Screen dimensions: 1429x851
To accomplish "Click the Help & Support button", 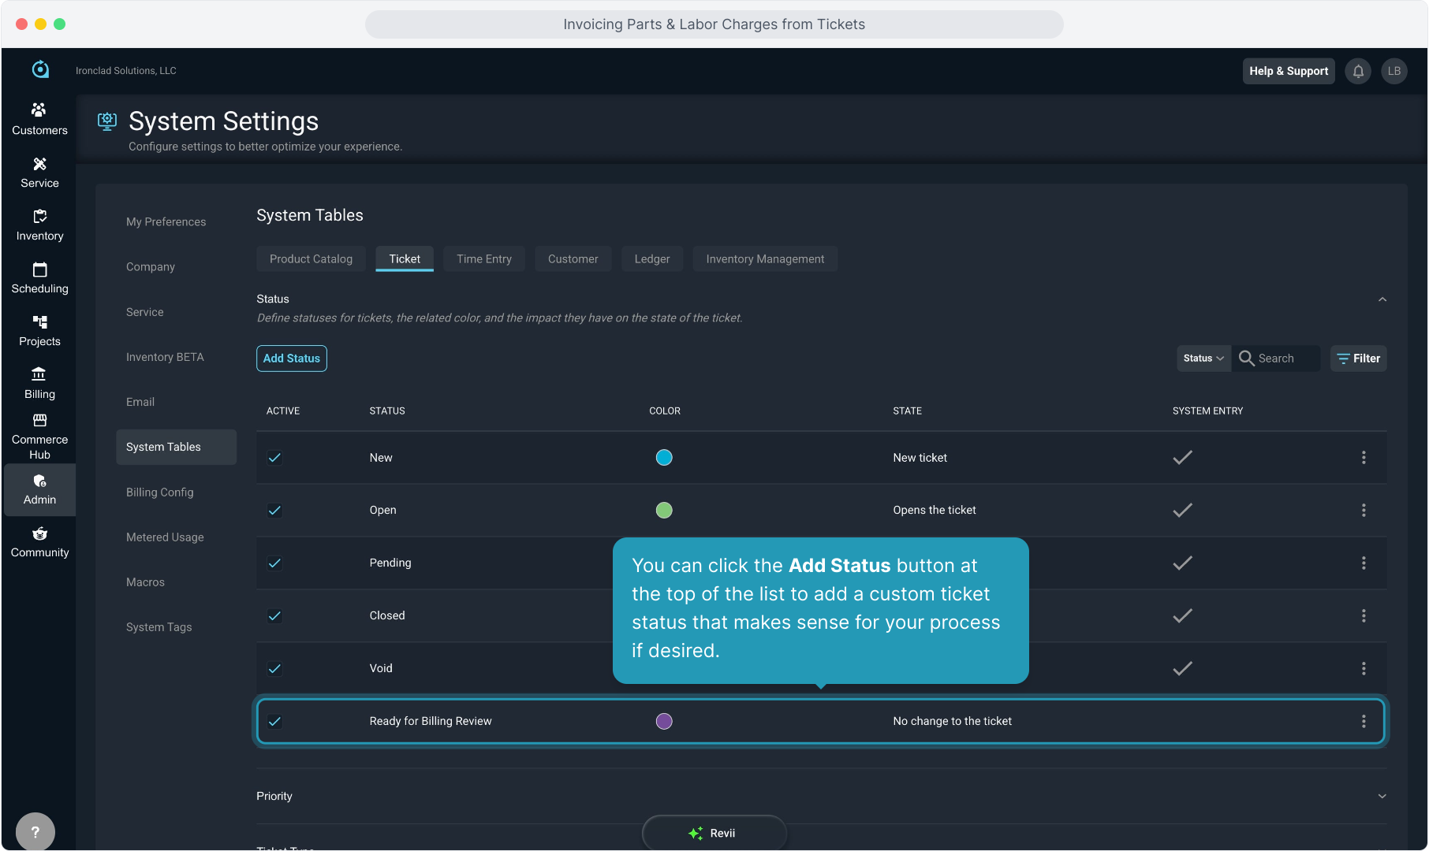I will click(1288, 71).
